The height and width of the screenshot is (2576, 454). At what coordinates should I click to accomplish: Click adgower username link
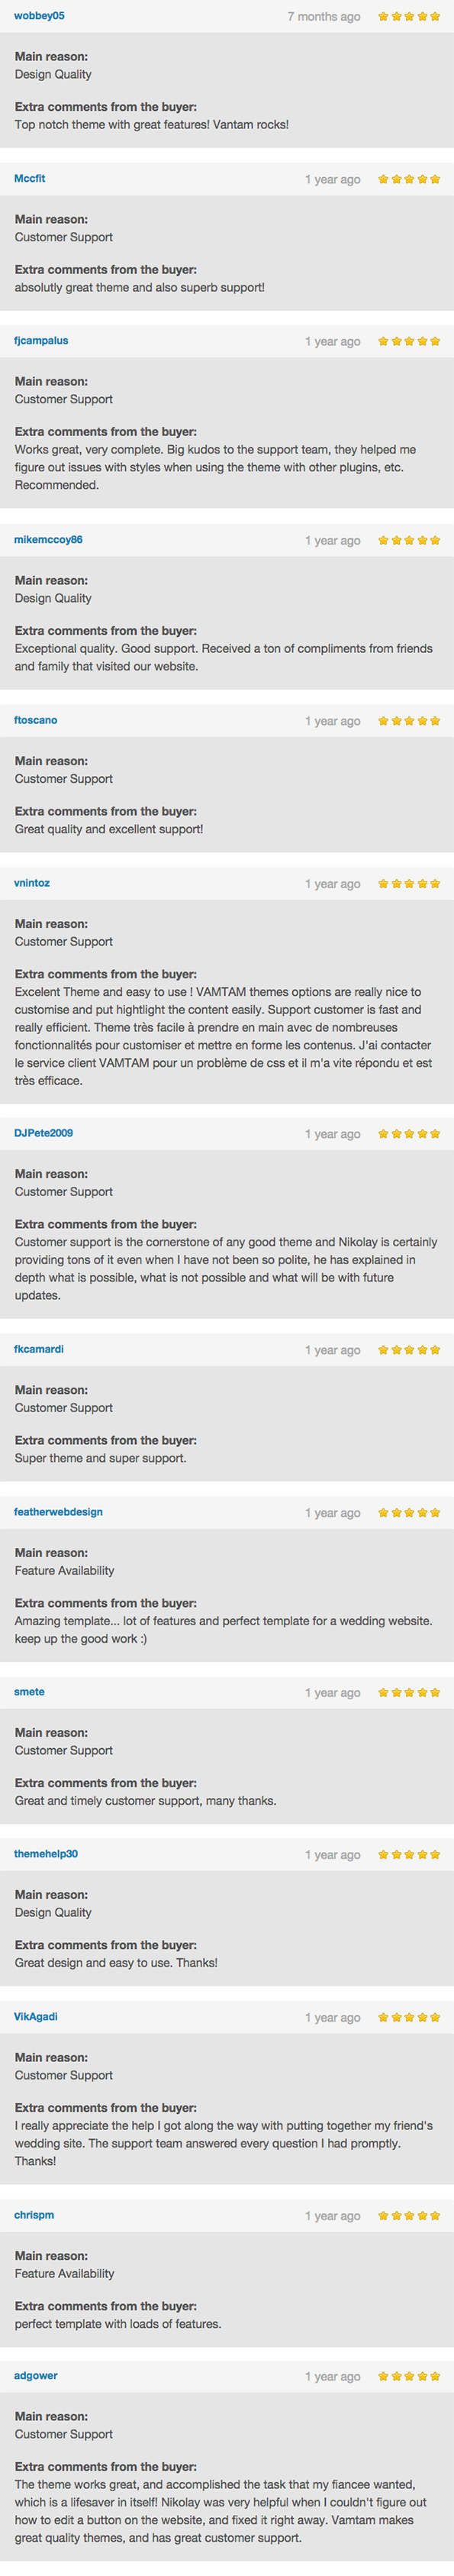tap(35, 2376)
